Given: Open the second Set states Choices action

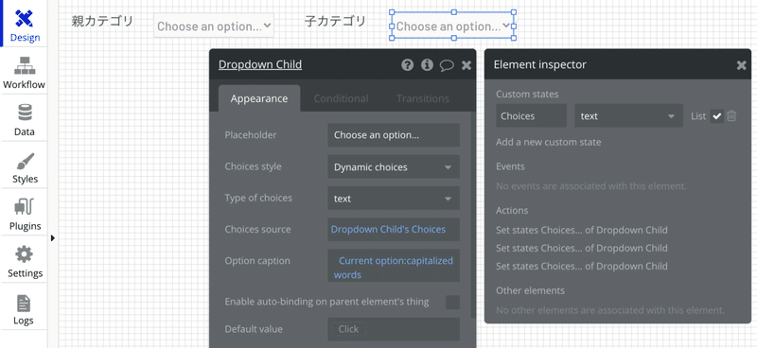Looking at the screenshot, I should tap(582, 248).
